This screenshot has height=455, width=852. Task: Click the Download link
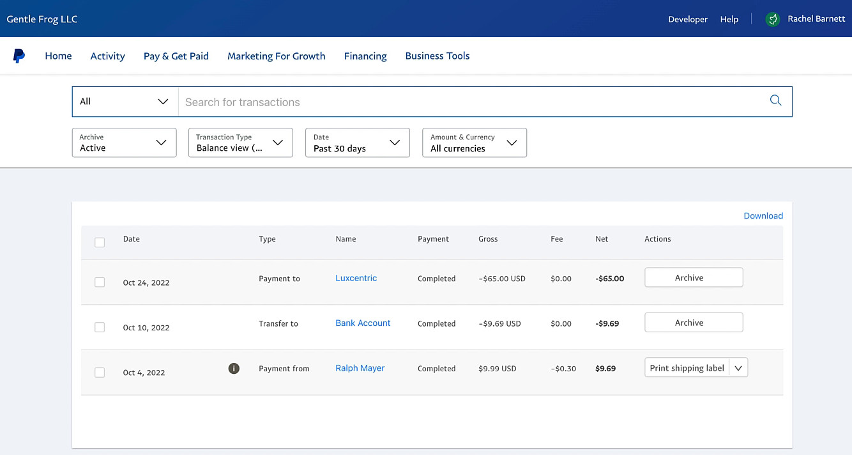point(763,216)
